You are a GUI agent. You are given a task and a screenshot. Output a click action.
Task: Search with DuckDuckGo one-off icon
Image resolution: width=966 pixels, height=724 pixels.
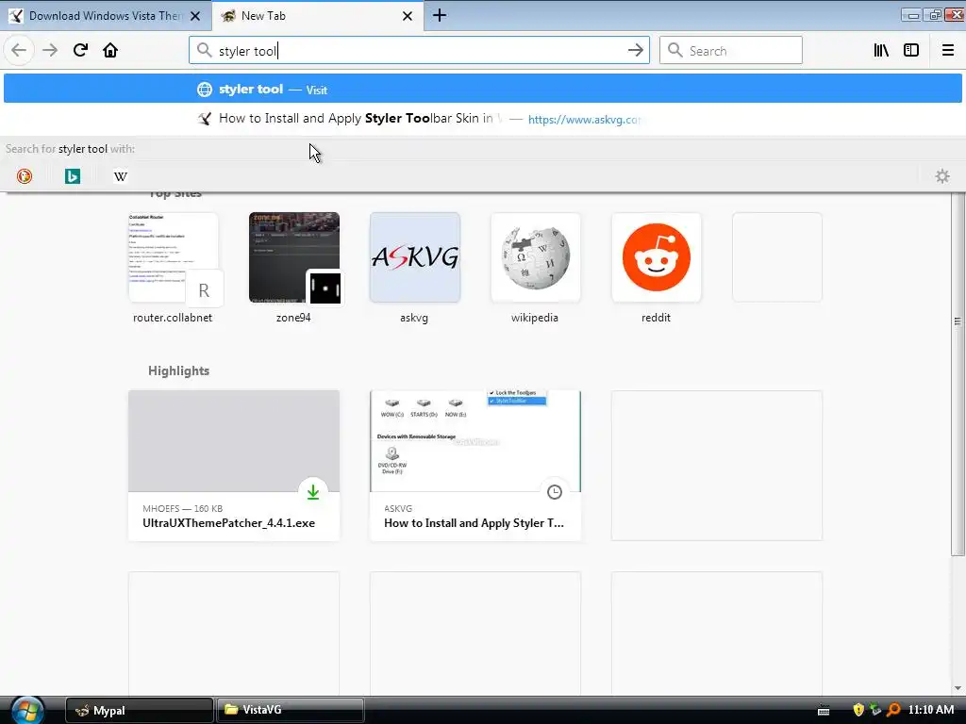[24, 176]
